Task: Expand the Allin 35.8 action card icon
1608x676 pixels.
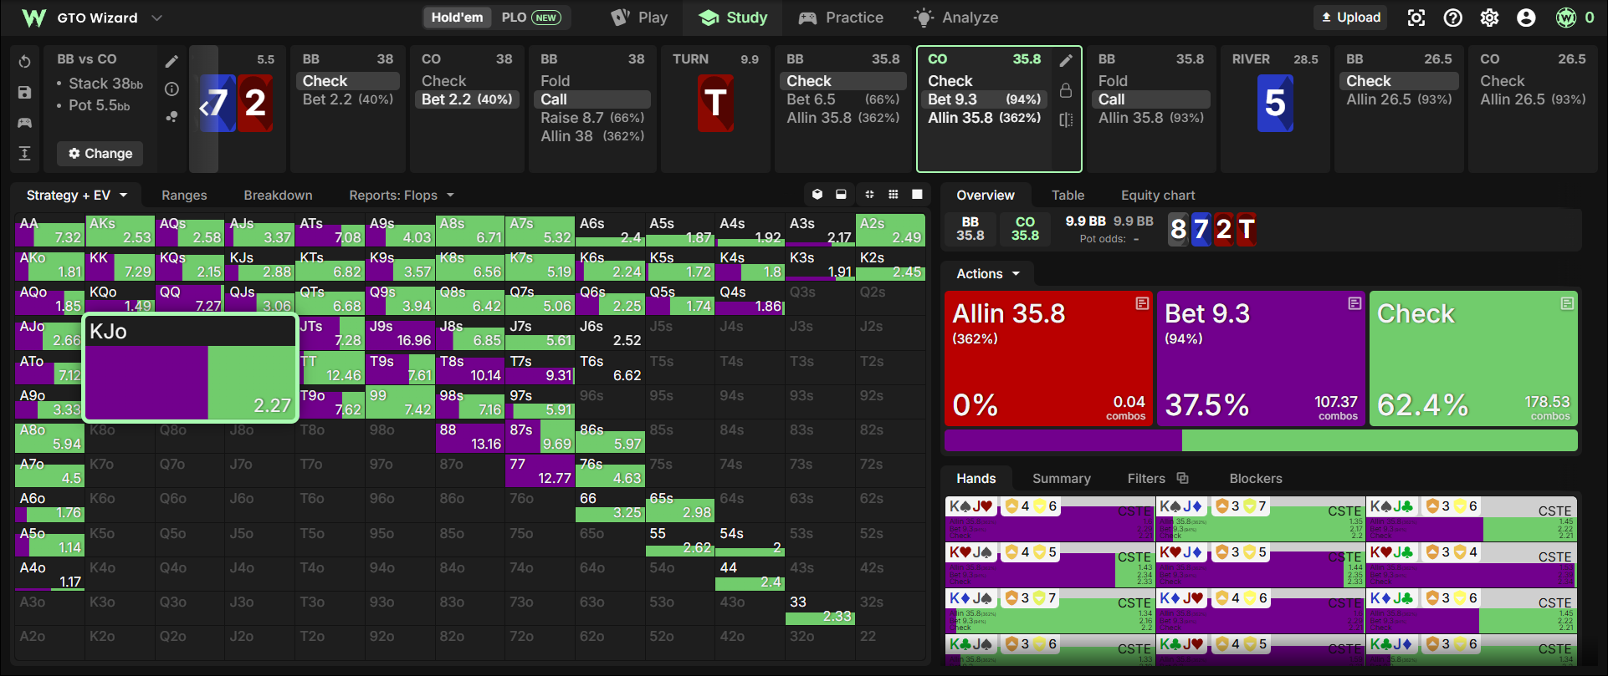Action: [x=1142, y=303]
